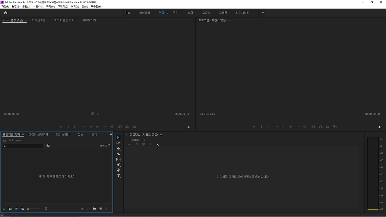Select the Hand tool
Image resolution: width=386 pixels, height=217 pixels.
[x=118, y=170]
